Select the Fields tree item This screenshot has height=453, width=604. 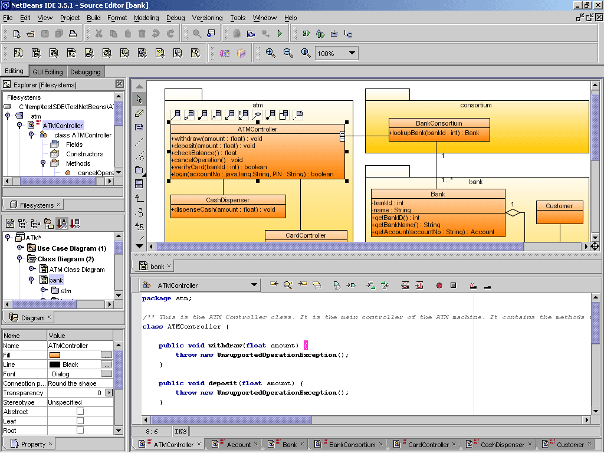[74, 145]
